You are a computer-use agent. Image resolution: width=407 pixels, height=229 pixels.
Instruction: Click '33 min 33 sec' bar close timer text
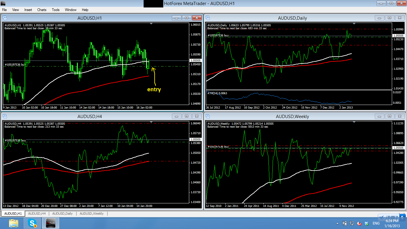[53, 28]
